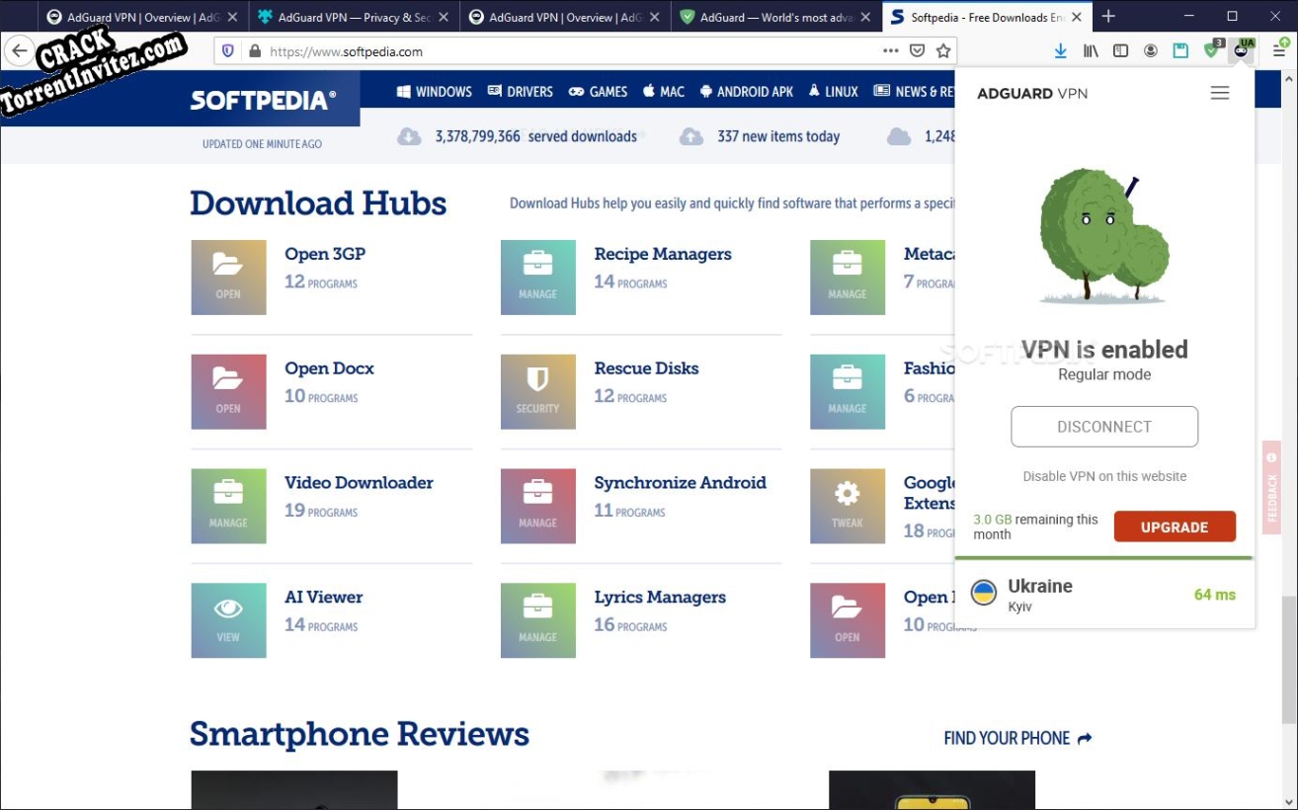1298x810 pixels.
Task: Click the padlock icon next to softpedia.com
Action: click(254, 50)
